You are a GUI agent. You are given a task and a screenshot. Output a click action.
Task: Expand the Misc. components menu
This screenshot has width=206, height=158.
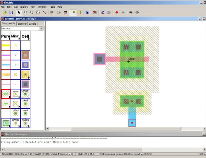tap(16, 36)
